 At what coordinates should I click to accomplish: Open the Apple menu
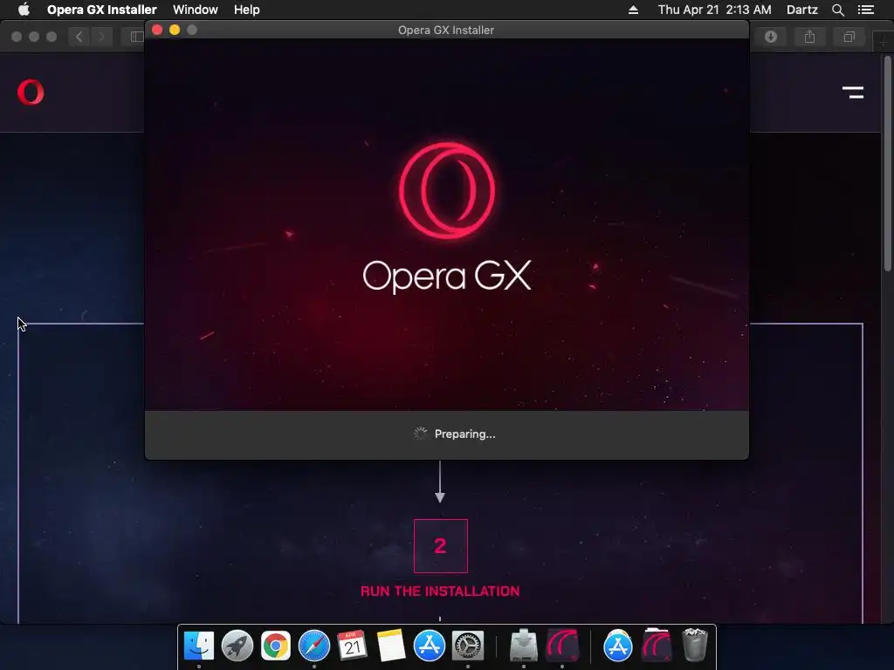[24, 10]
